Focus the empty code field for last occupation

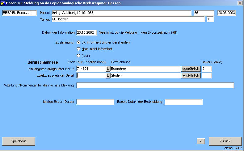tap(91, 75)
